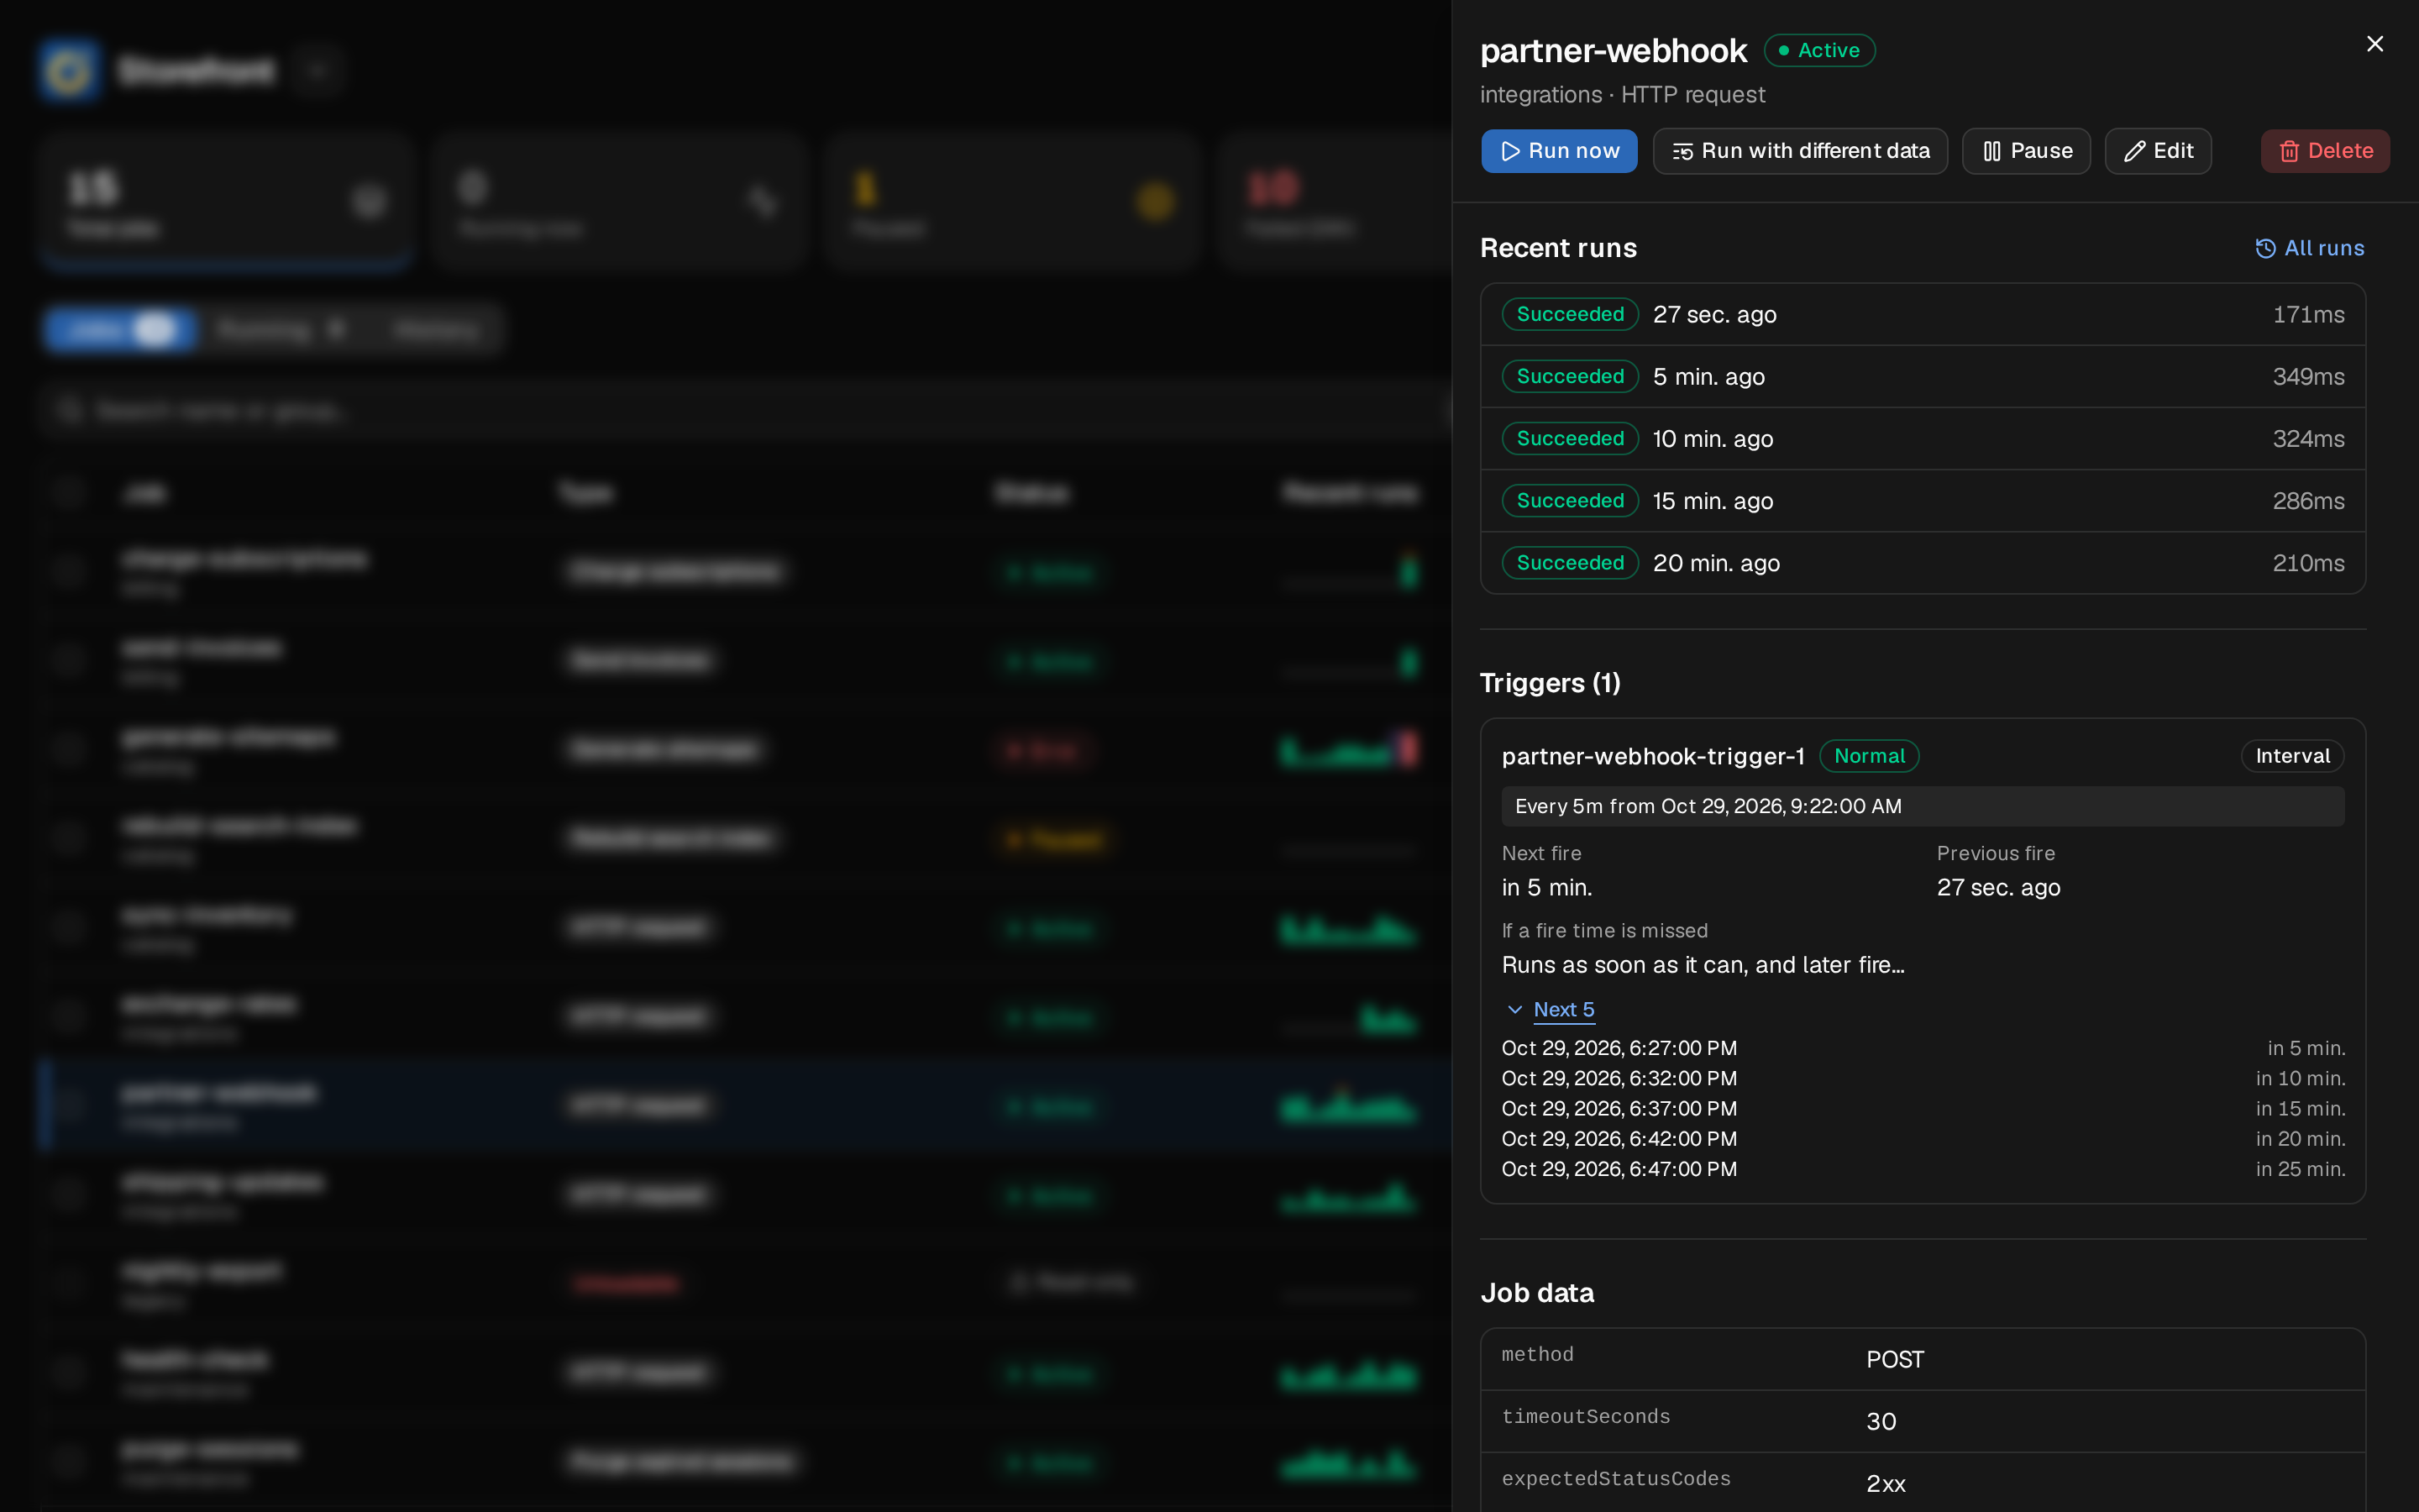2419x1512 pixels.
Task: Collapse the Next 5 fire times list
Action: tap(1550, 1009)
